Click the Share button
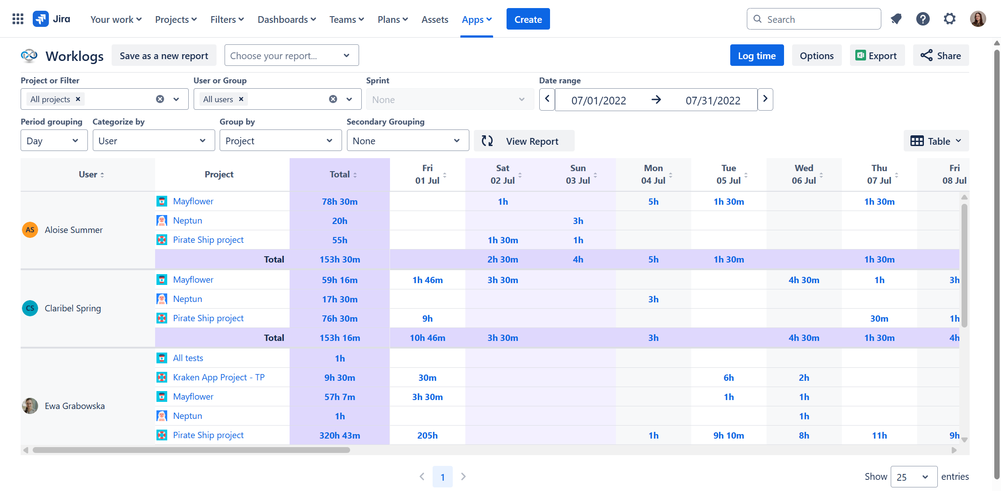The height and width of the screenshot is (491, 1001). (940, 56)
